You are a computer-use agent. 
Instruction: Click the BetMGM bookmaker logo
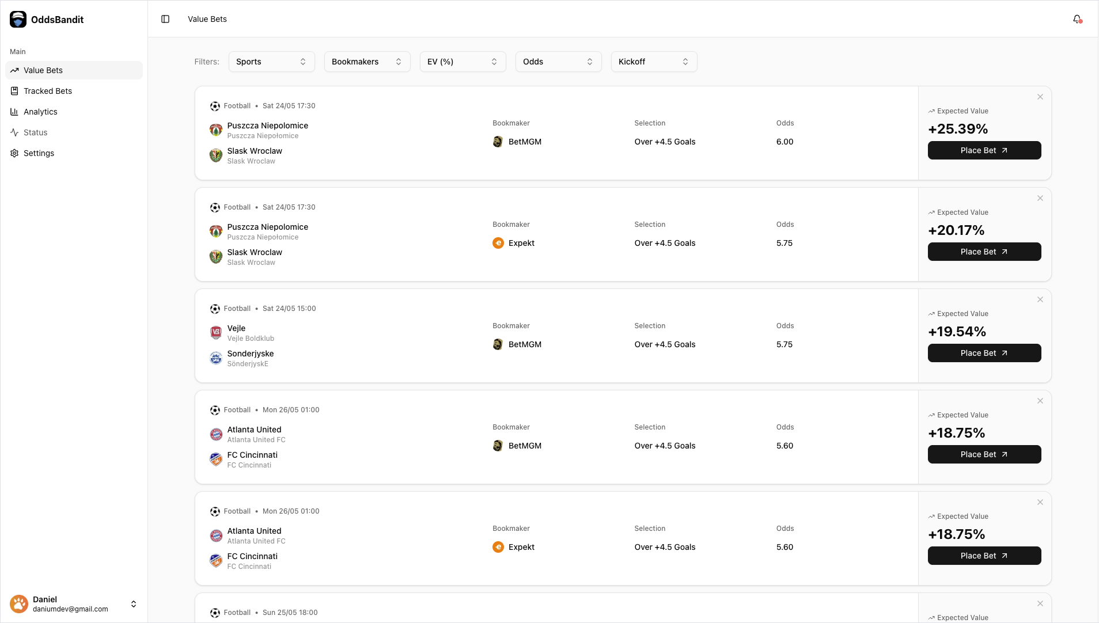pos(498,142)
